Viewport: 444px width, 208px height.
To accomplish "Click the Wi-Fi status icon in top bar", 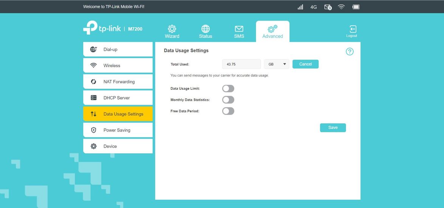I will pyautogui.click(x=341, y=7).
